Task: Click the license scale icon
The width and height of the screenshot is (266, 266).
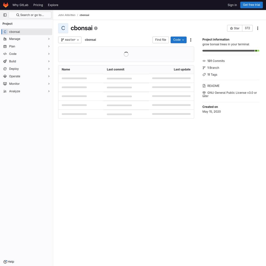Action: pyautogui.click(x=204, y=93)
